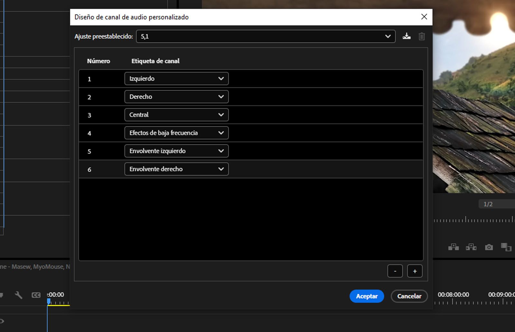
Task: Click the save preset download icon
Action: (x=407, y=36)
